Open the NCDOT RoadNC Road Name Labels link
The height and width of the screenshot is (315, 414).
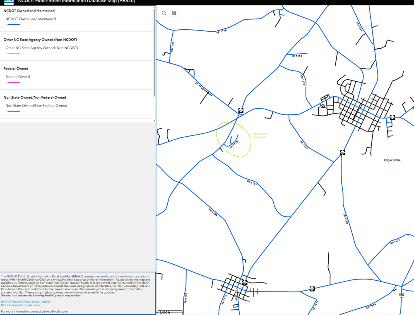pyautogui.click(x=25, y=302)
